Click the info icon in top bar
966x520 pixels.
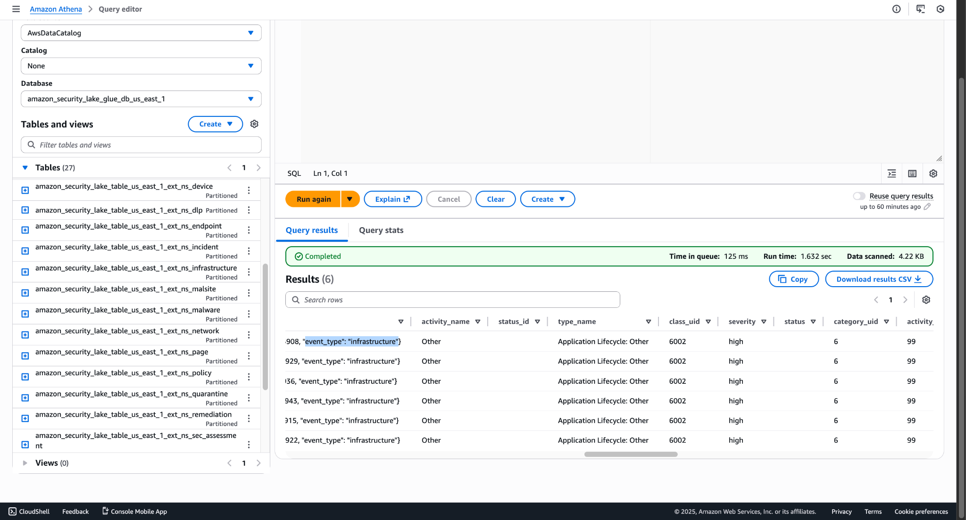pos(896,9)
